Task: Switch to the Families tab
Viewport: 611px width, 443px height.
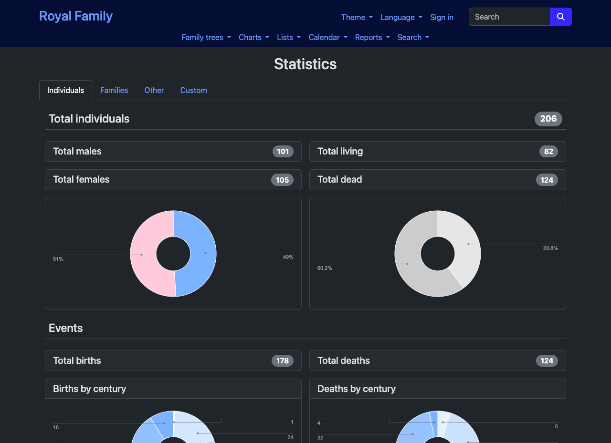Action: coord(114,90)
